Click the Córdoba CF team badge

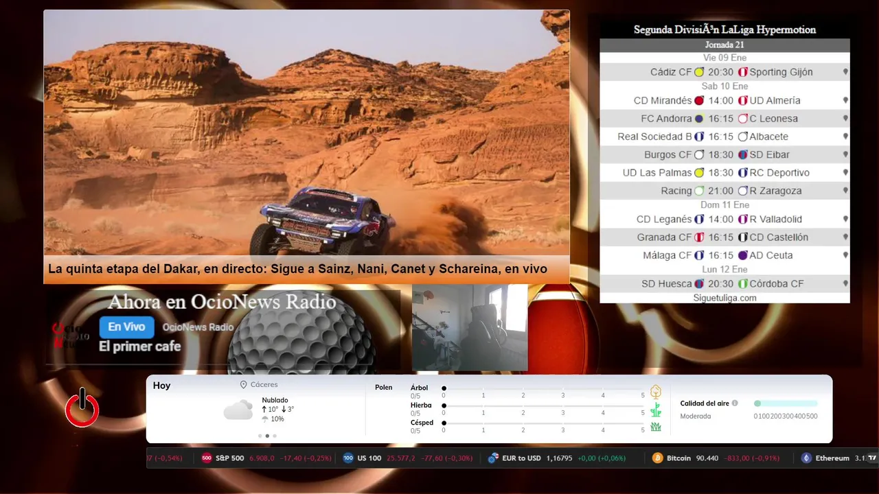click(742, 283)
